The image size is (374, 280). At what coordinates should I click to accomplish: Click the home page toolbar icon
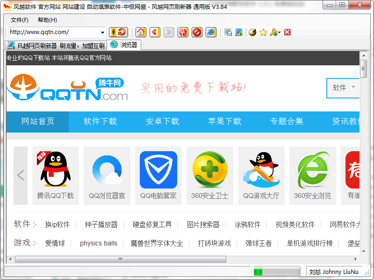140,32
